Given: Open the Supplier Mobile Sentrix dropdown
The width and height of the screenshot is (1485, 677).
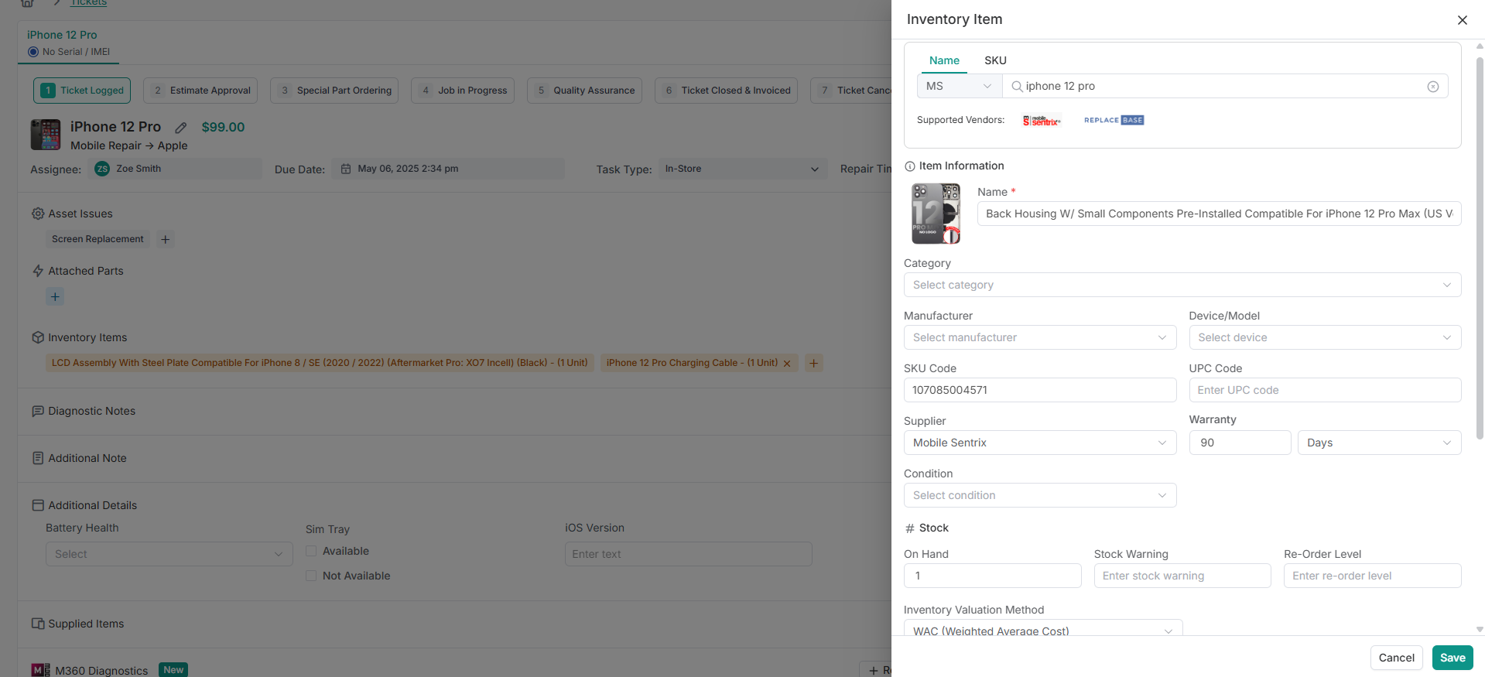Looking at the screenshot, I should coord(1040,443).
